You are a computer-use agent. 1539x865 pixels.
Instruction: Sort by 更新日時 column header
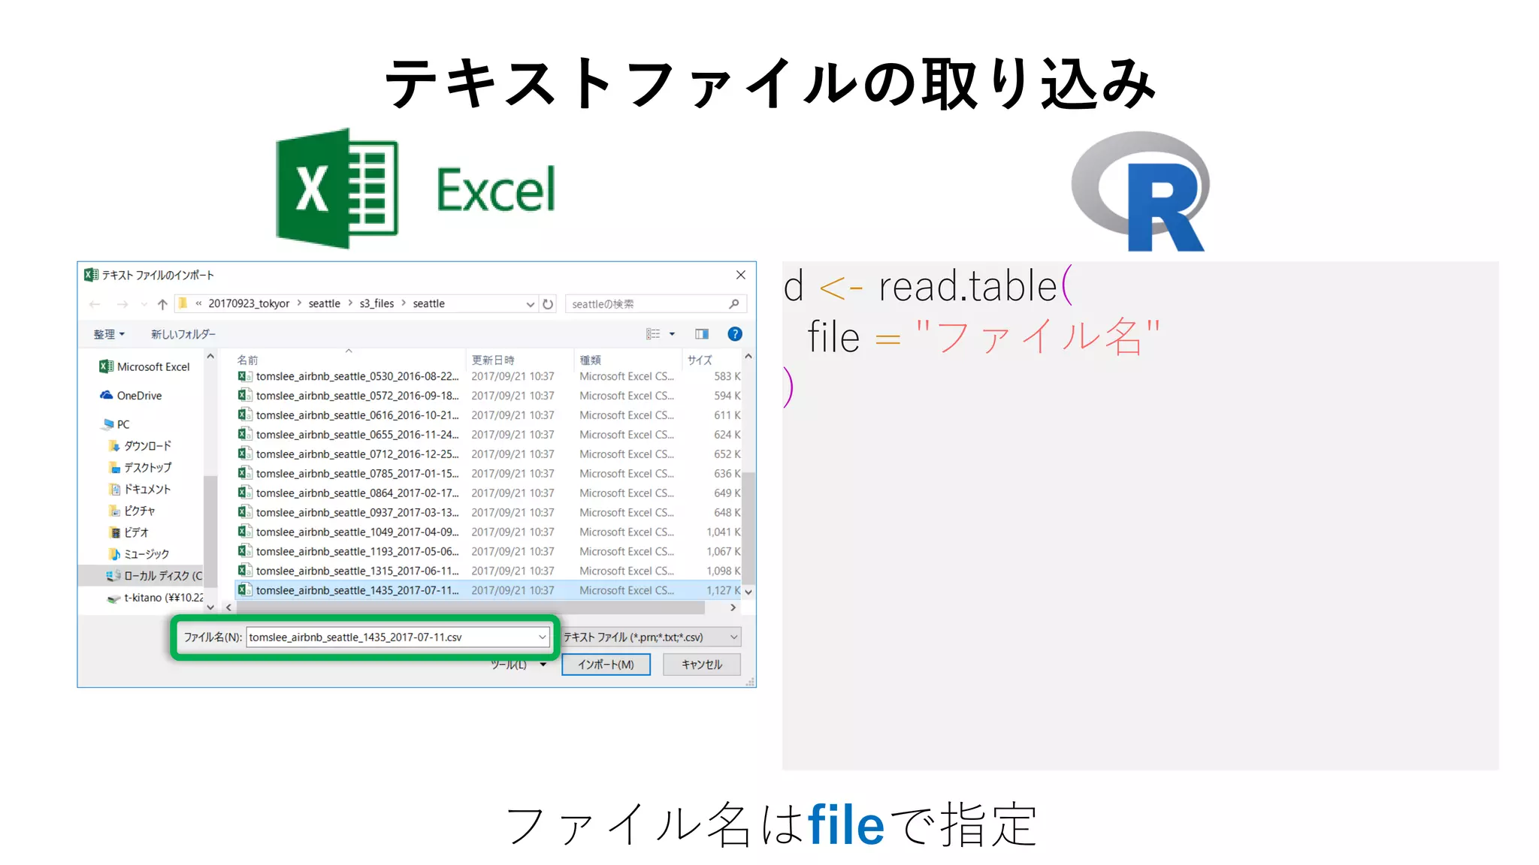pyautogui.click(x=493, y=360)
